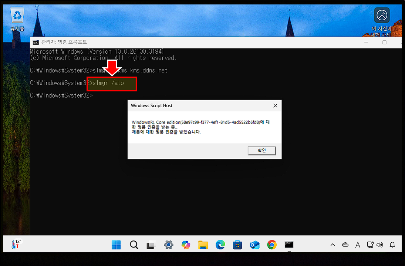Click '(c) Microsoft Corporation. All rights reserved.' line

pyautogui.click(x=103, y=58)
